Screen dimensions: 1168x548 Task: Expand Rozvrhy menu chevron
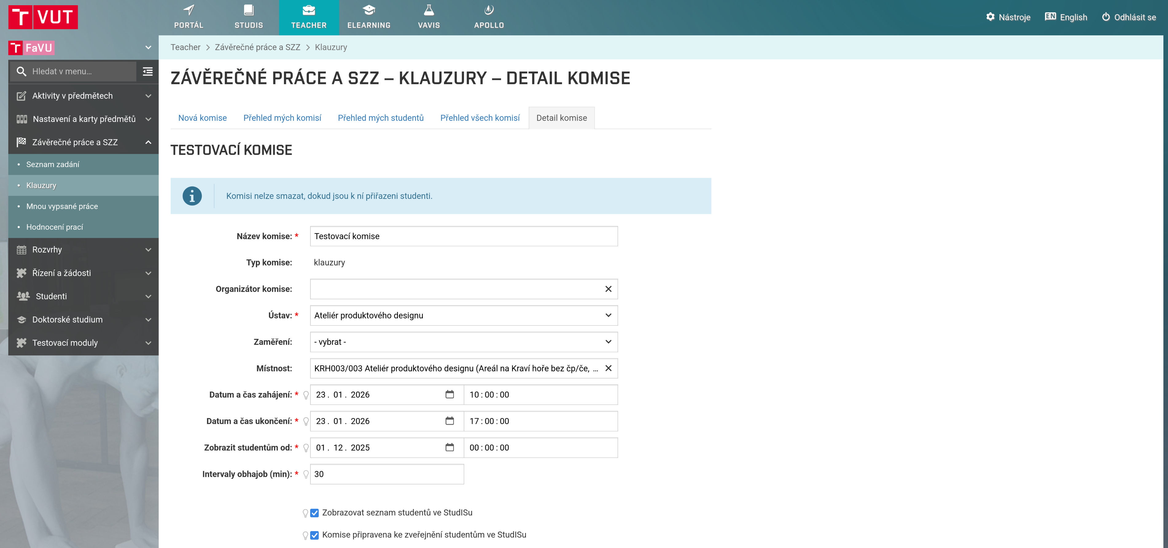148,249
